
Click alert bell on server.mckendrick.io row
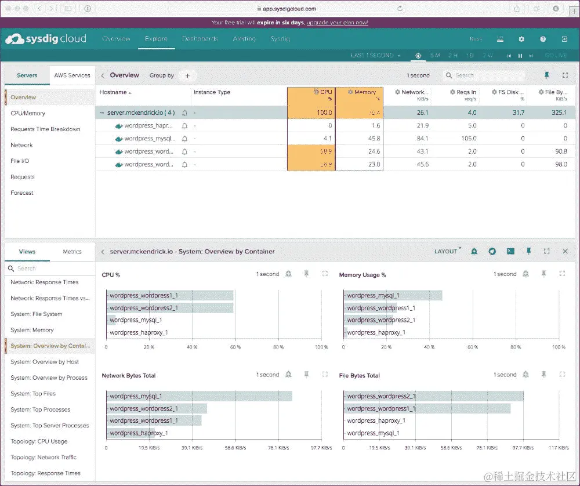[x=184, y=113]
